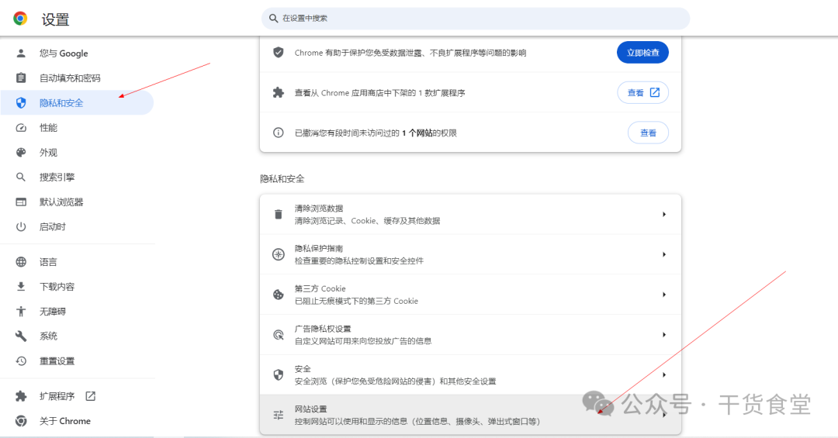Click the browser window icon for 默认浏览器

21,202
